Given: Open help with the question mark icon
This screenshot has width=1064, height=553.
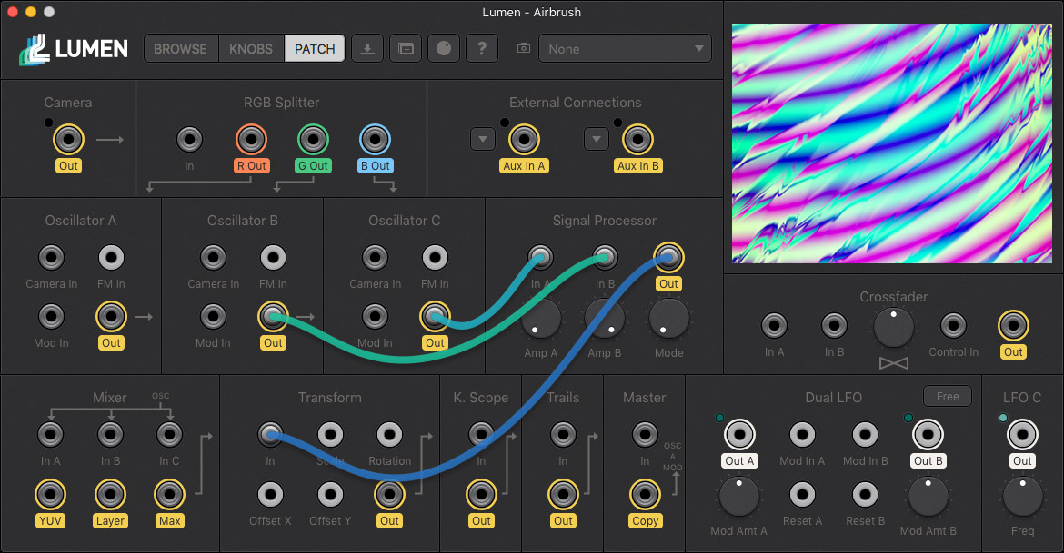Looking at the screenshot, I should pyautogui.click(x=482, y=48).
